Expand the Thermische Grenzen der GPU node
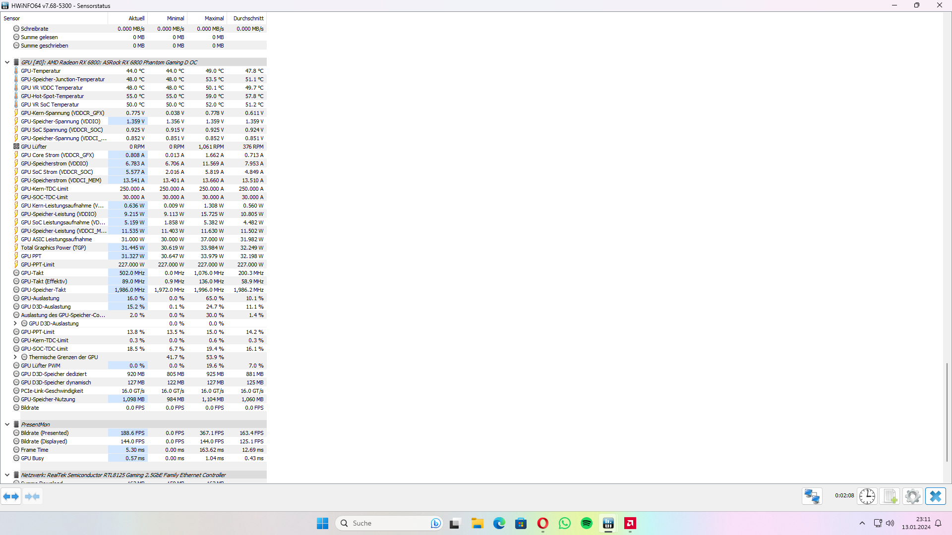Image resolution: width=952 pixels, height=535 pixels. (x=15, y=357)
